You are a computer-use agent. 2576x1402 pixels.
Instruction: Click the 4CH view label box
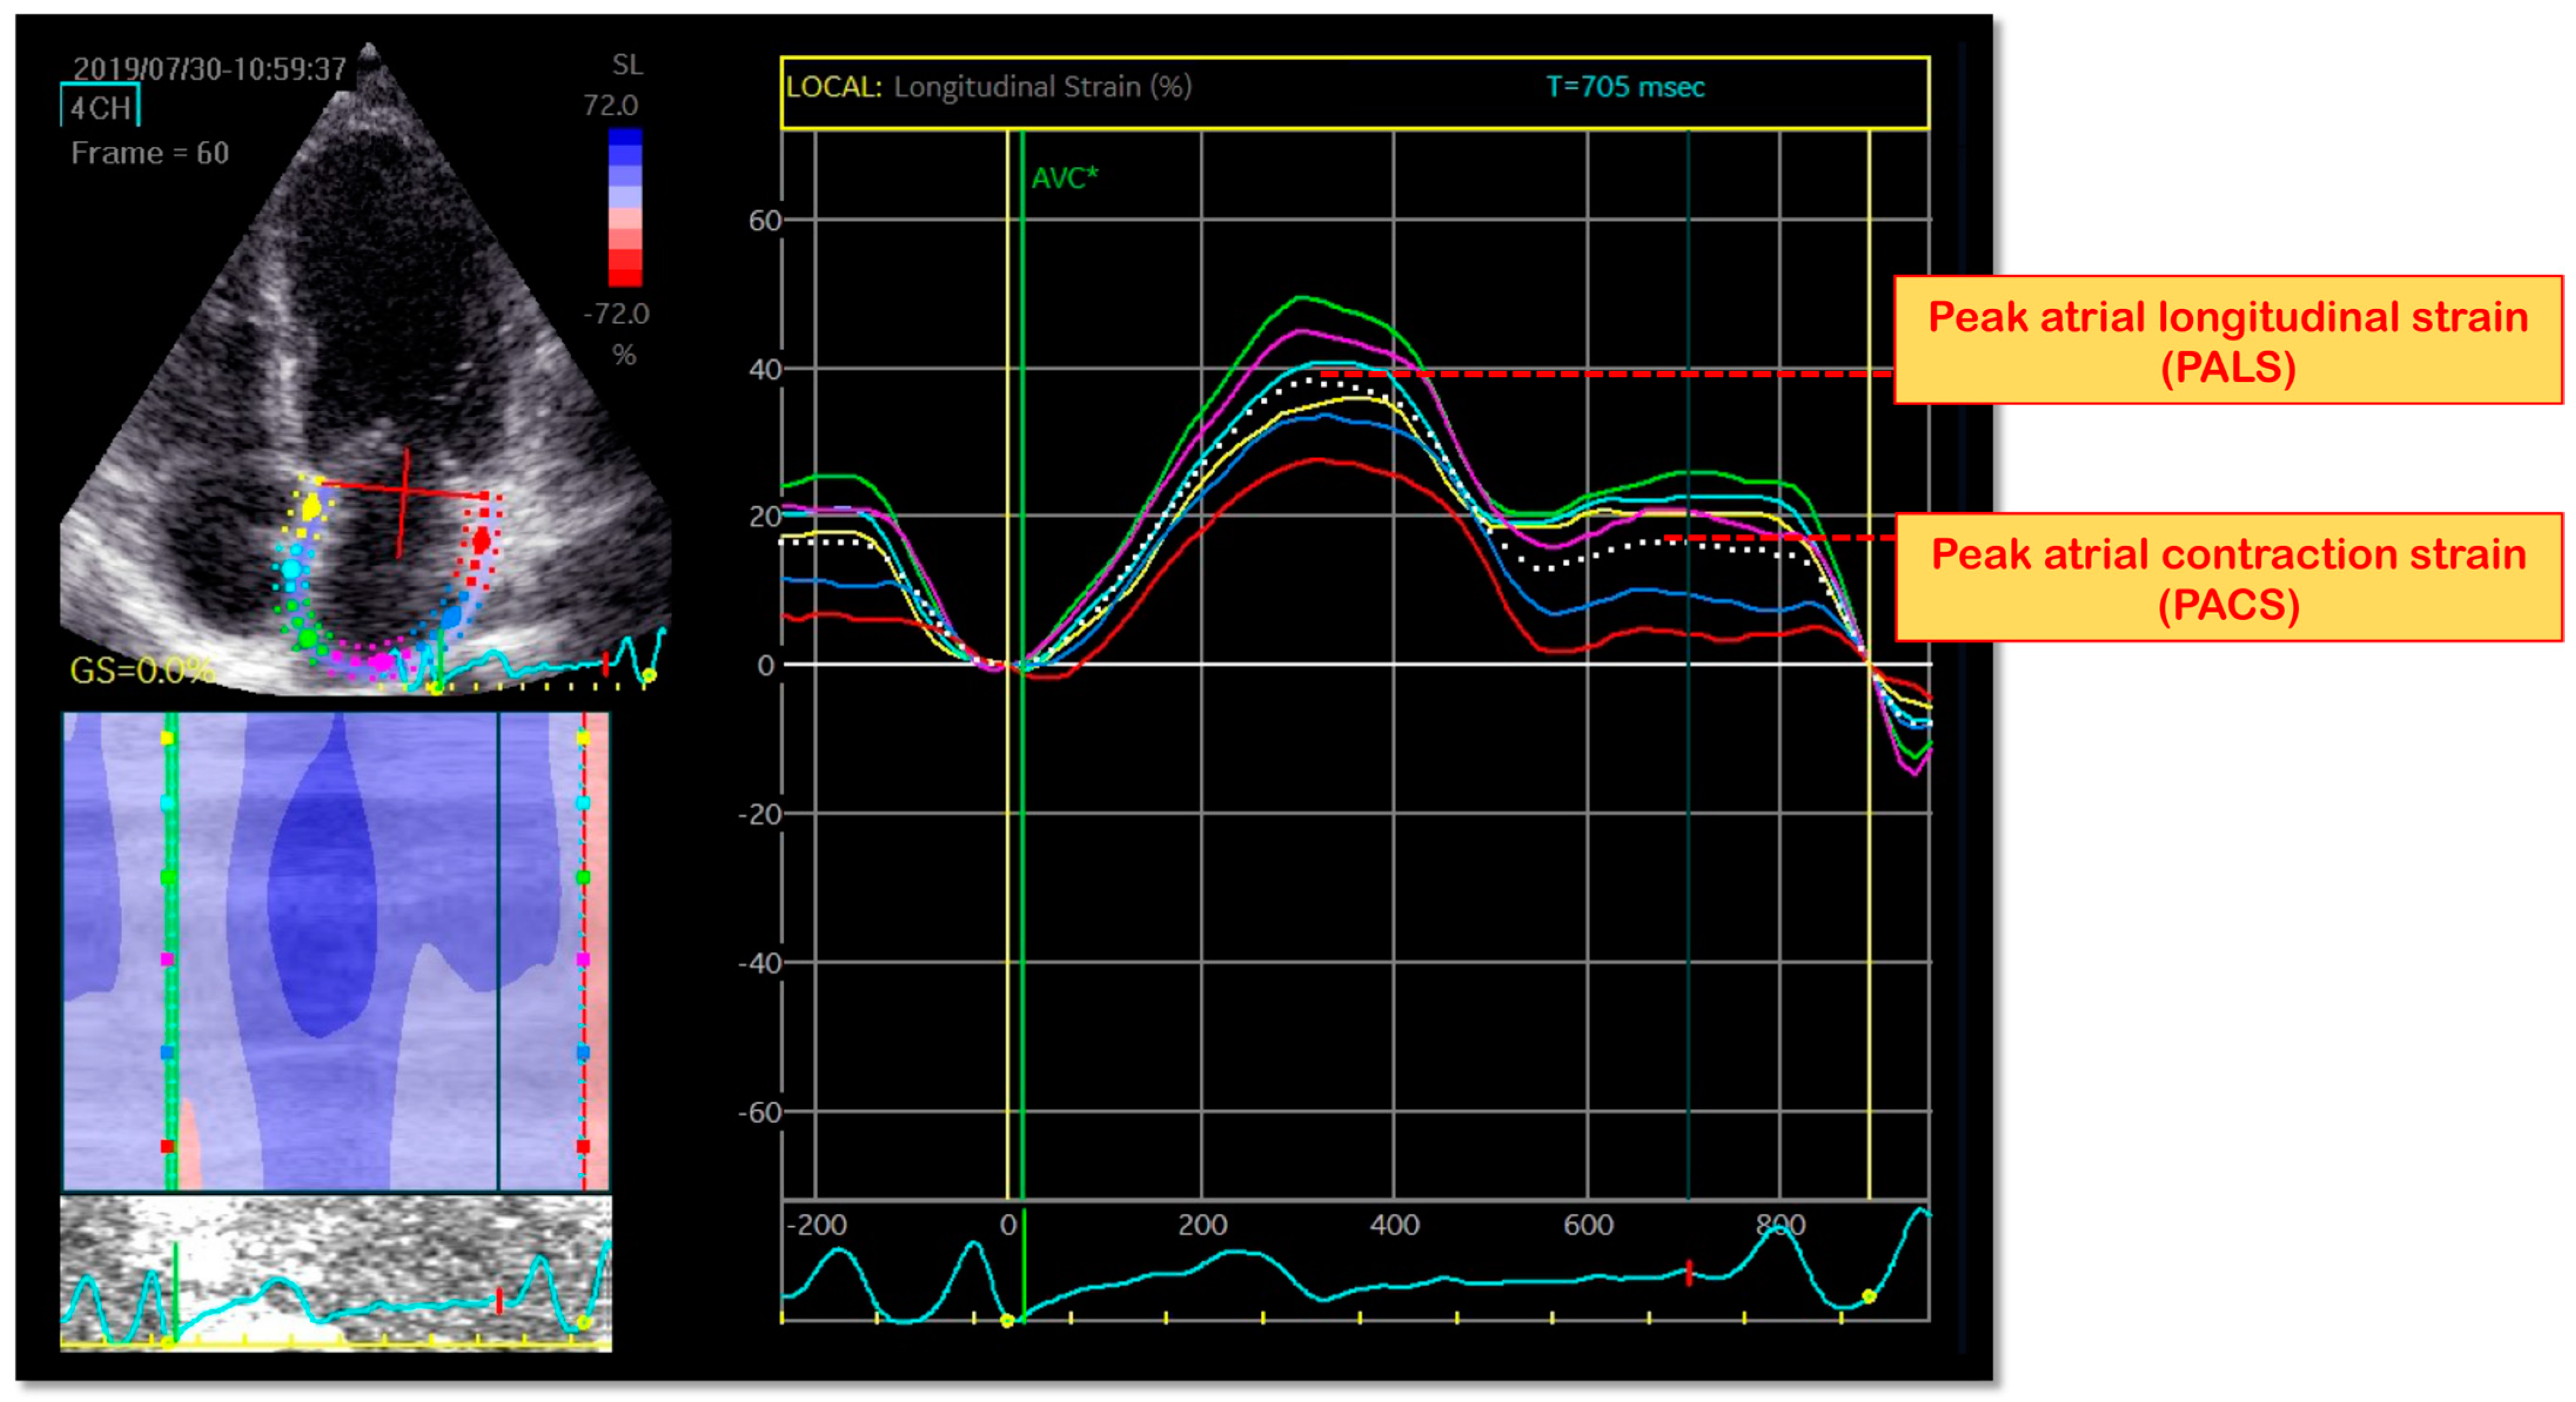(100, 107)
